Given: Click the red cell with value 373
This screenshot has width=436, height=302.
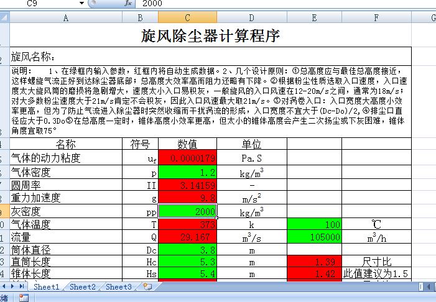Looking at the screenshot, I should click(187, 224).
